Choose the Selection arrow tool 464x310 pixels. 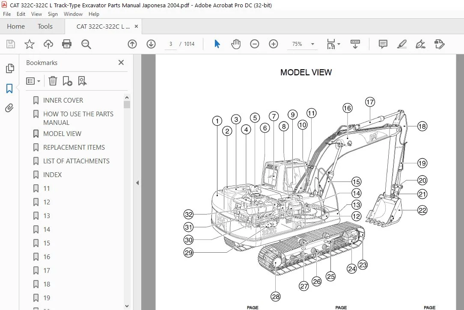tap(217, 44)
